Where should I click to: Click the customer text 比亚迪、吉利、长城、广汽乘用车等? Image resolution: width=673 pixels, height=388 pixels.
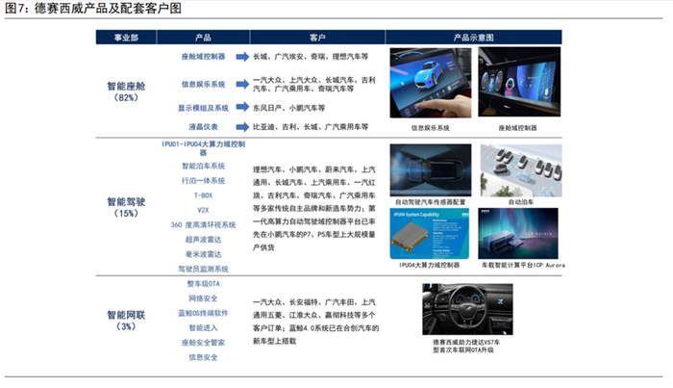click(311, 127)
